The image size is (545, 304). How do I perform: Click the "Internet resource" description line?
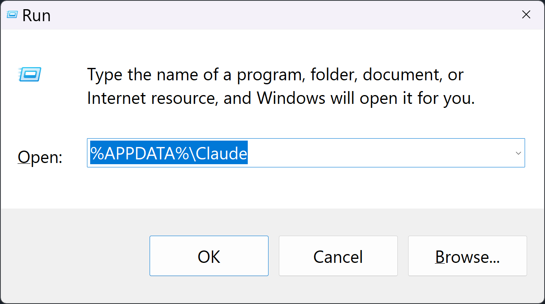point(281,98)
